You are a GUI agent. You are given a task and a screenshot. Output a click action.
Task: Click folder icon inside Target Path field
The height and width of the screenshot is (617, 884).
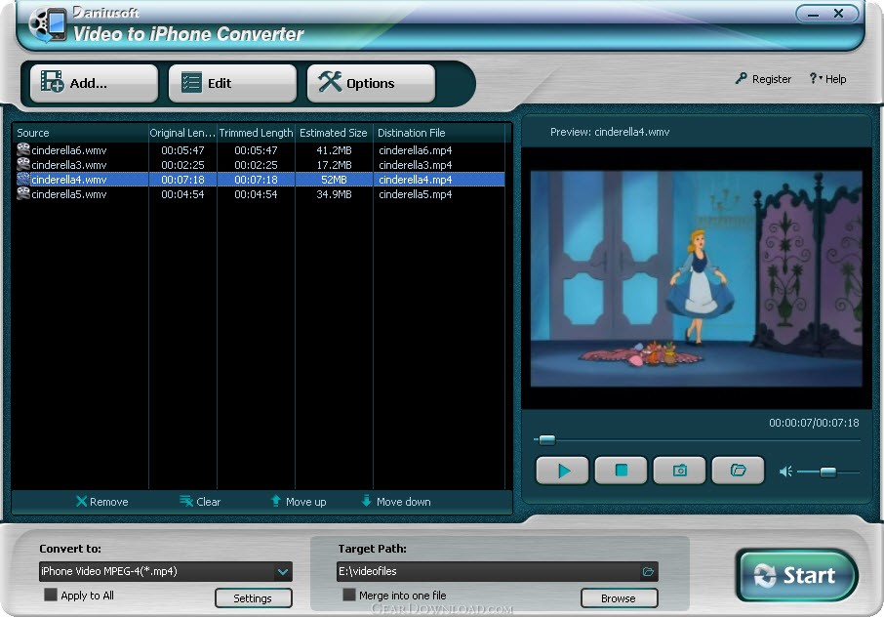(x=648, y=572)
